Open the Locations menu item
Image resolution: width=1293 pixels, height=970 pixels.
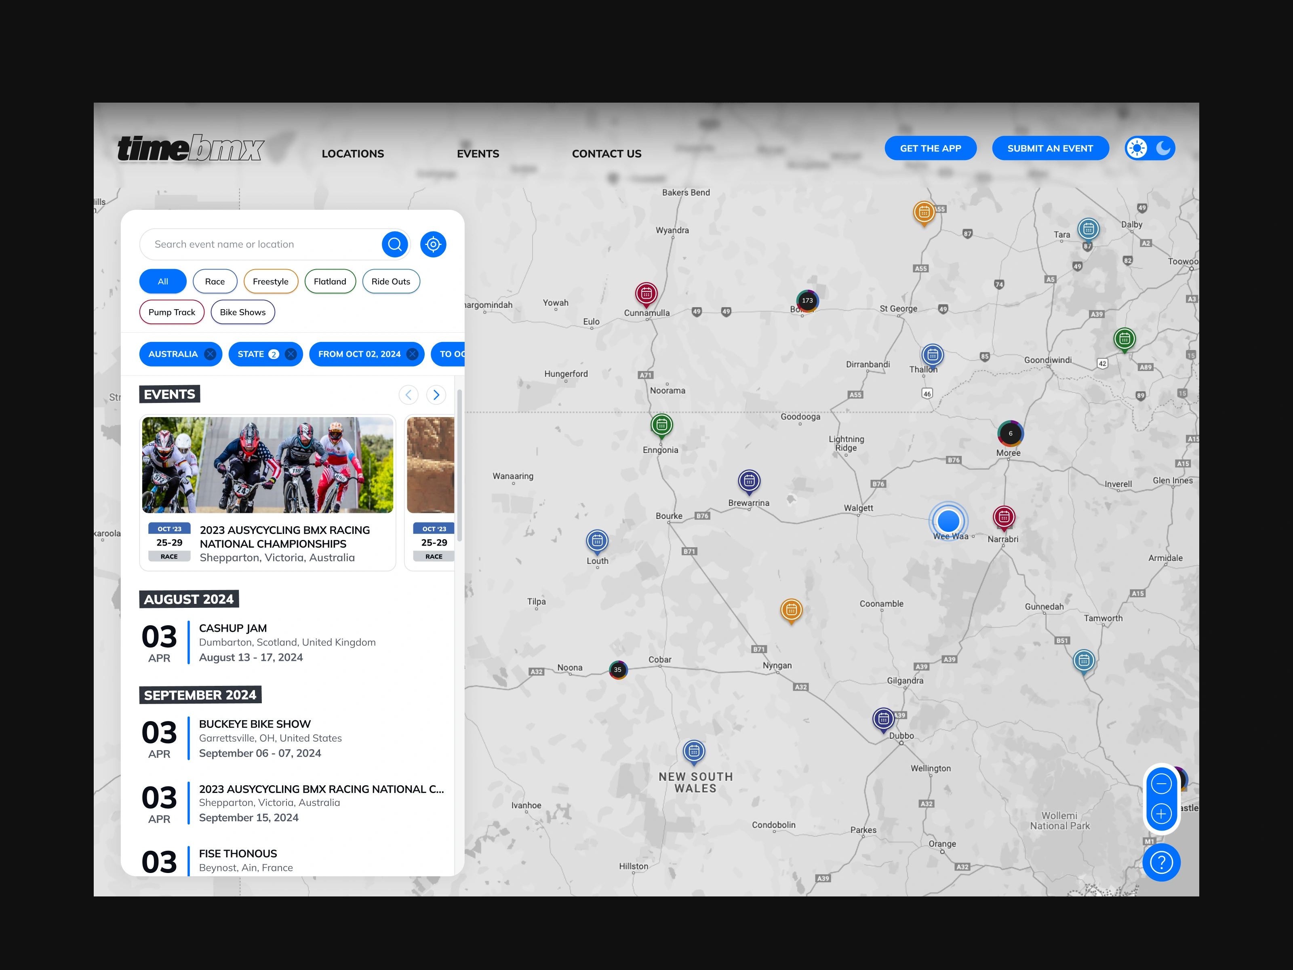352,154
